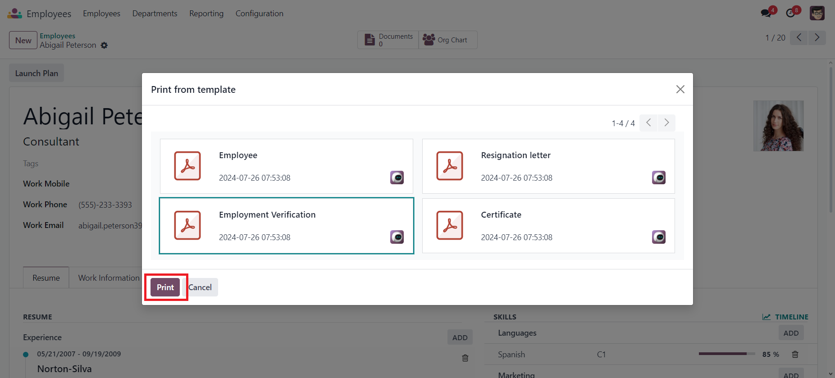This screenshot has width=835, height=378.
Task: Open the user profile avatar menu
Action: tap(817, 13)
